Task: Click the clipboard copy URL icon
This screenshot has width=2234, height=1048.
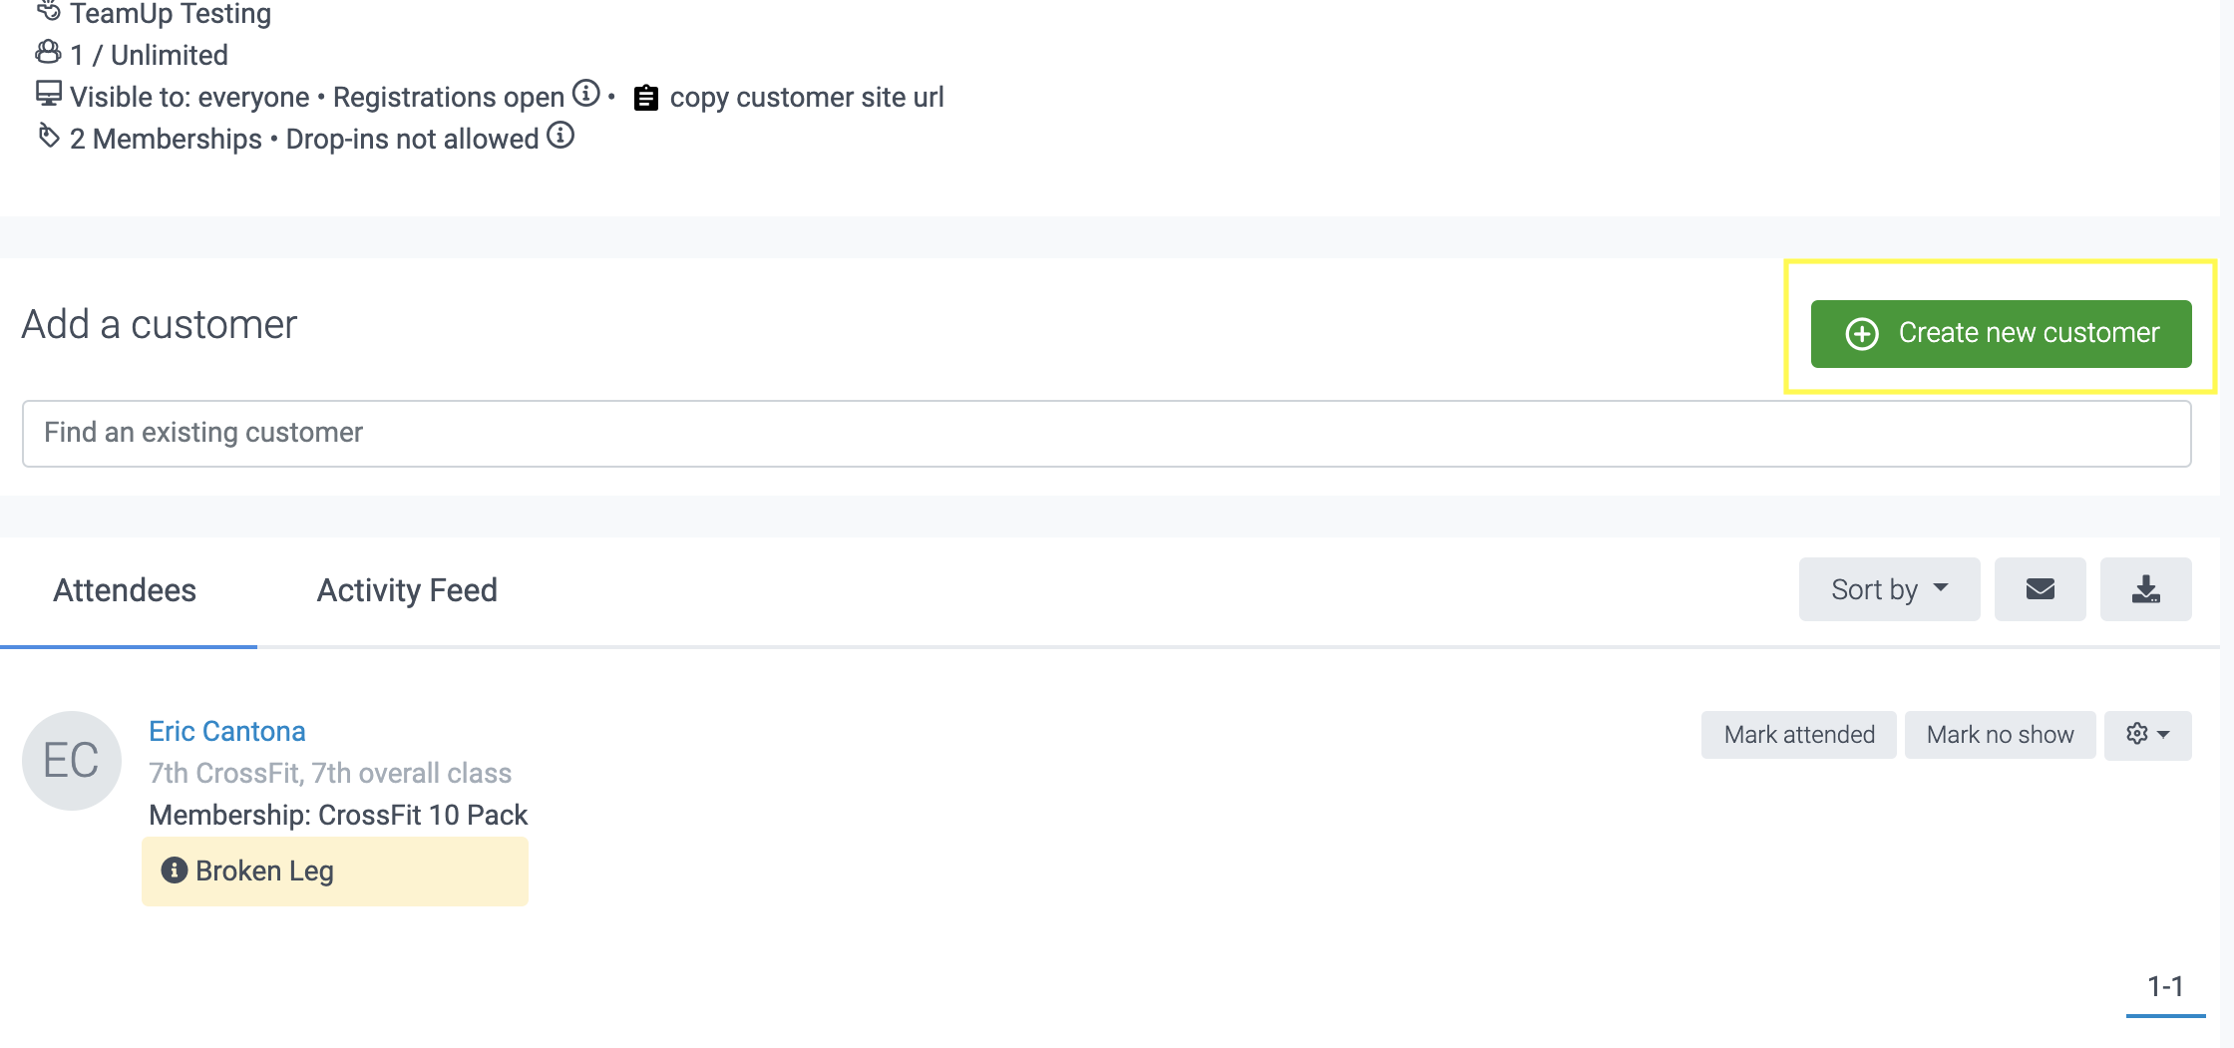Action: pos(646,98)
